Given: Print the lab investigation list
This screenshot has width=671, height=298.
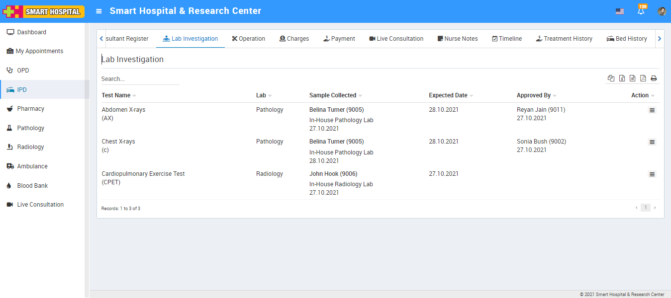Looking at the screenshot, I should (x=654, y=78).
